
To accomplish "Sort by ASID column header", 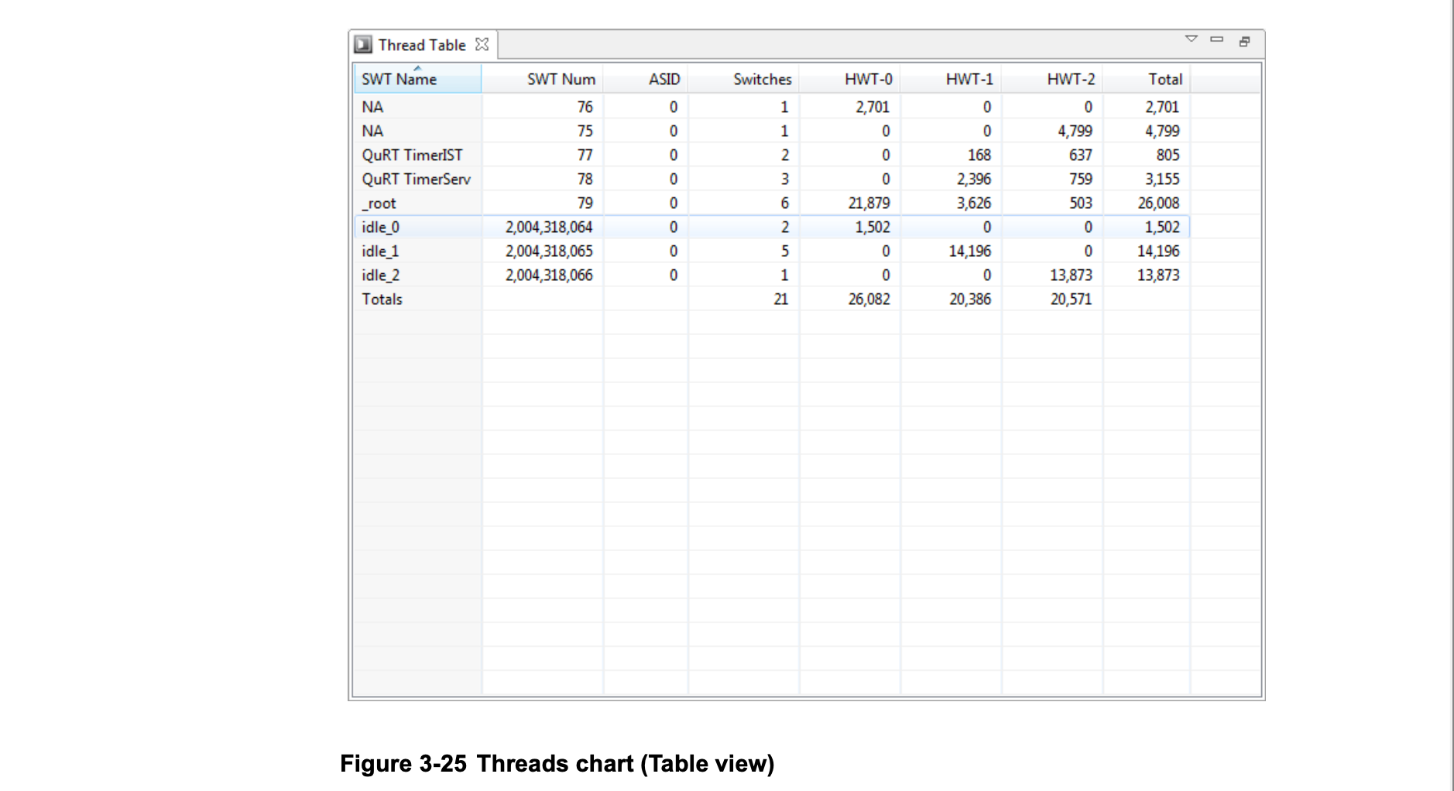I will (x=646, y=79).
